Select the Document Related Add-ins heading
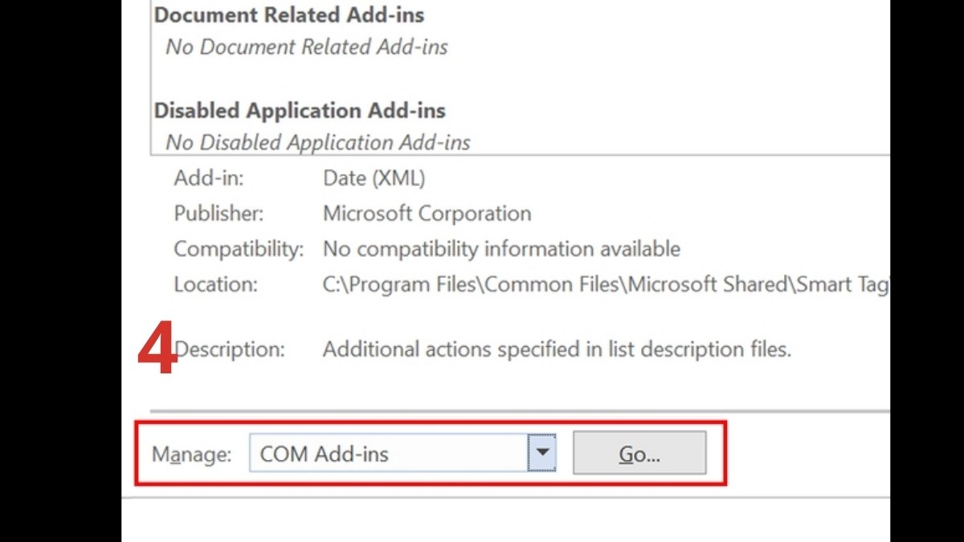This screenshot has width=964, height=542. click(x=291, y=14)
